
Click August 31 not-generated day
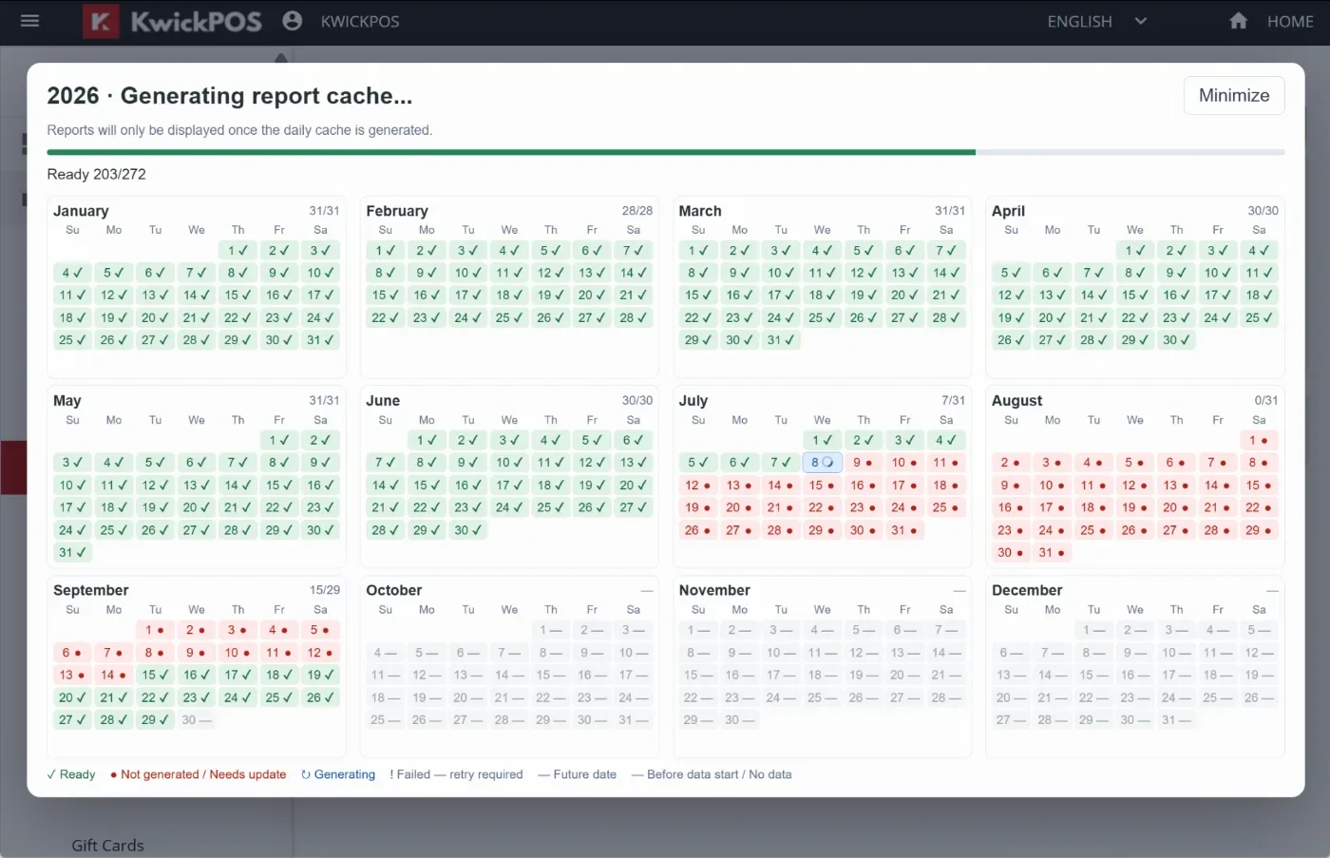coord(1053,553)
